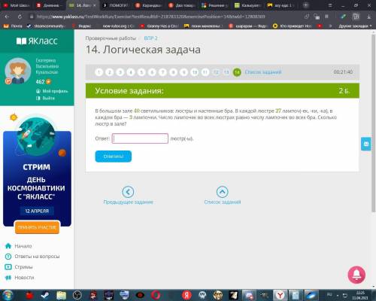Image resolution: width=376 pixels, height=301 pixels.
Task: Go to question 6 in task navigator
Action: (x=152, y=72)
